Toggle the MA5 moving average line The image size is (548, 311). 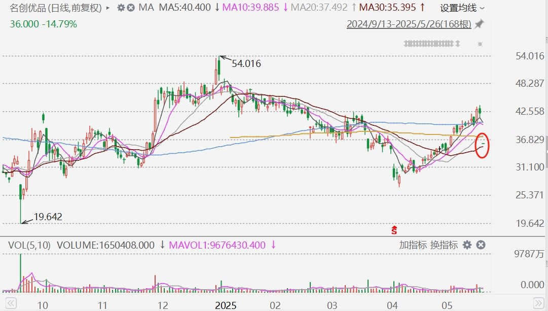click(185, 7)
